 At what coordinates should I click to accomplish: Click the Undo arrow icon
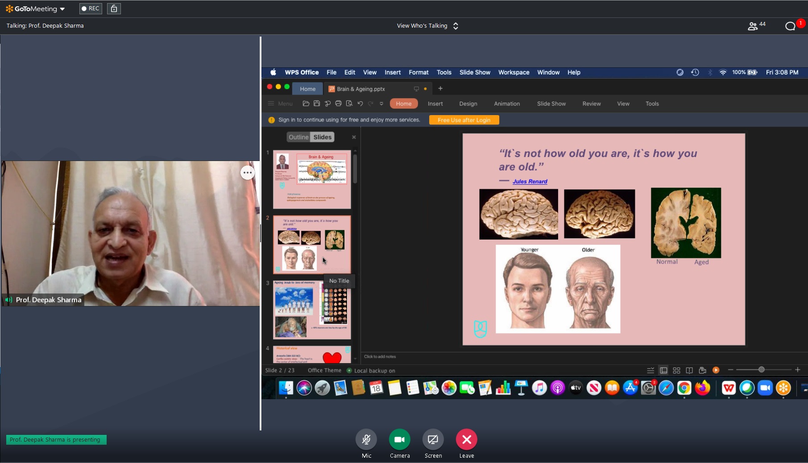(360, 103)
